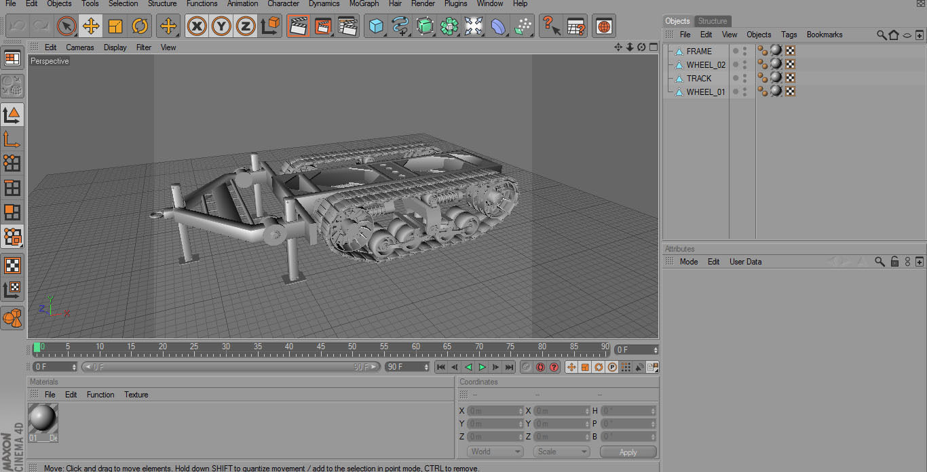Open the Materials Texture menu
Screen dimensions: 927x472
(x=136, y=395)
